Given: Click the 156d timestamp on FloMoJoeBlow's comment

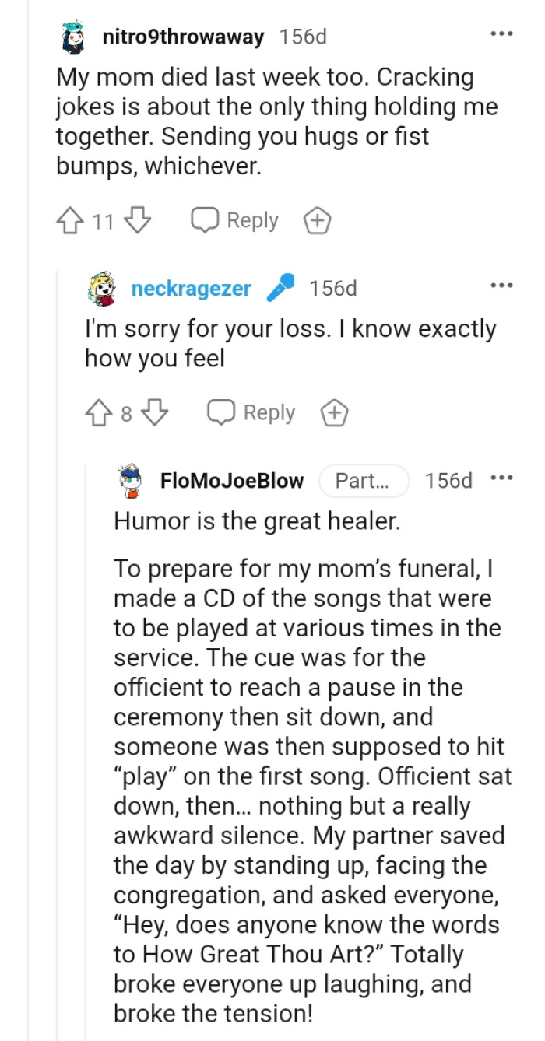Looking at the screenshot, I should tap(448, 481).
